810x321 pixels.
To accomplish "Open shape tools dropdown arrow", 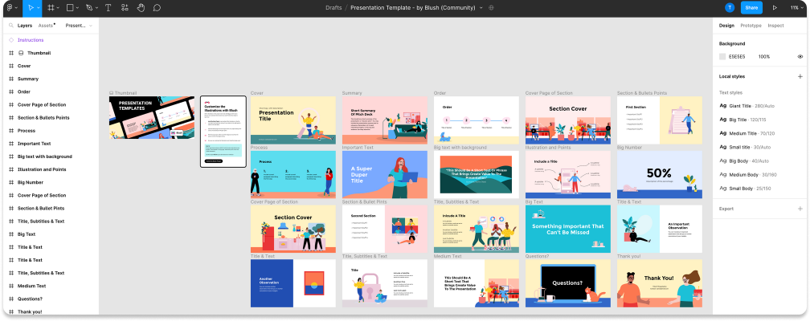I will tap(77, 8).
